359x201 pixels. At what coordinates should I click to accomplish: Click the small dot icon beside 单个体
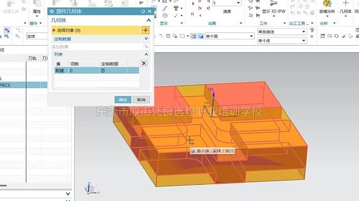(312, 36)
